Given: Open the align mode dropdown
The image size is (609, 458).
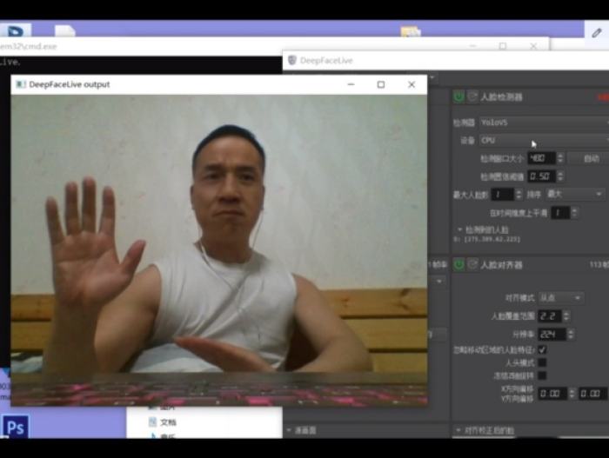Looking at the screenshot, I should pyautogui.click(x=560, y=298).
